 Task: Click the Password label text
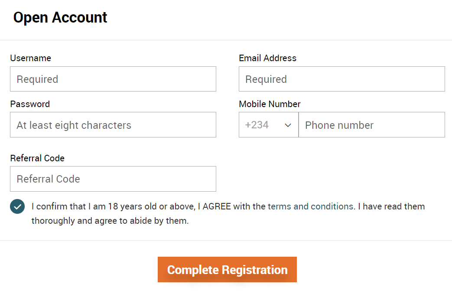(30, 104)
